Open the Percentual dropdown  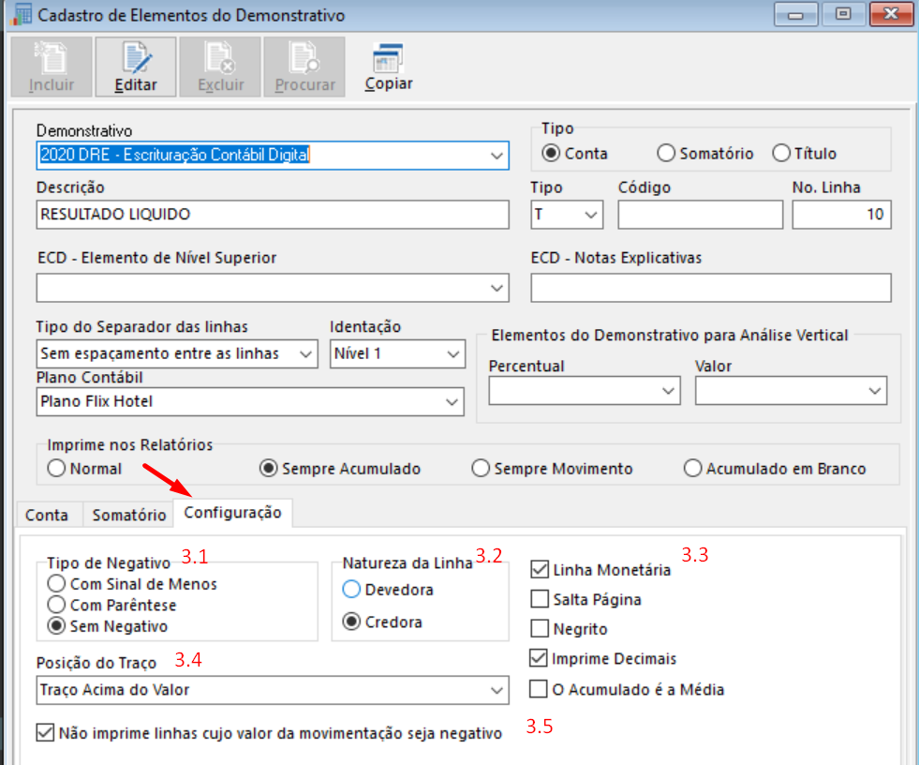pyautogui.click(x=668, y=391)
